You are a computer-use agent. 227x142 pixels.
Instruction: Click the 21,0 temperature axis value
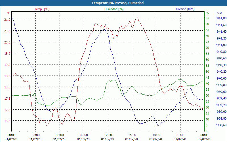pyautogui.click(x=7, y=20)
